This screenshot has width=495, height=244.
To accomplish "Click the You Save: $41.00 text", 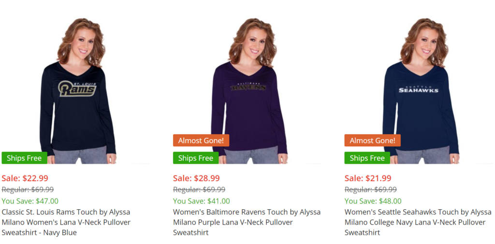I will tap(202, 201).
